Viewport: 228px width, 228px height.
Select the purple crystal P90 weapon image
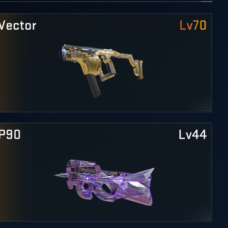pos(104,182)
